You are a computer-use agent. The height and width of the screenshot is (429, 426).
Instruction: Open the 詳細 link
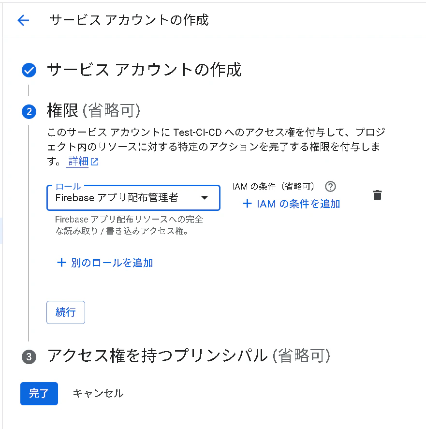point(78,162)
